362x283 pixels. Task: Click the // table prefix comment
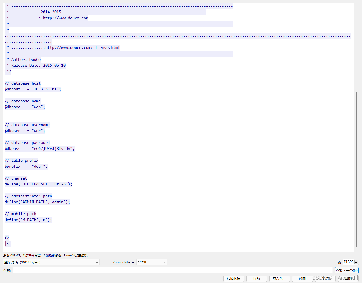coord(21,160)
